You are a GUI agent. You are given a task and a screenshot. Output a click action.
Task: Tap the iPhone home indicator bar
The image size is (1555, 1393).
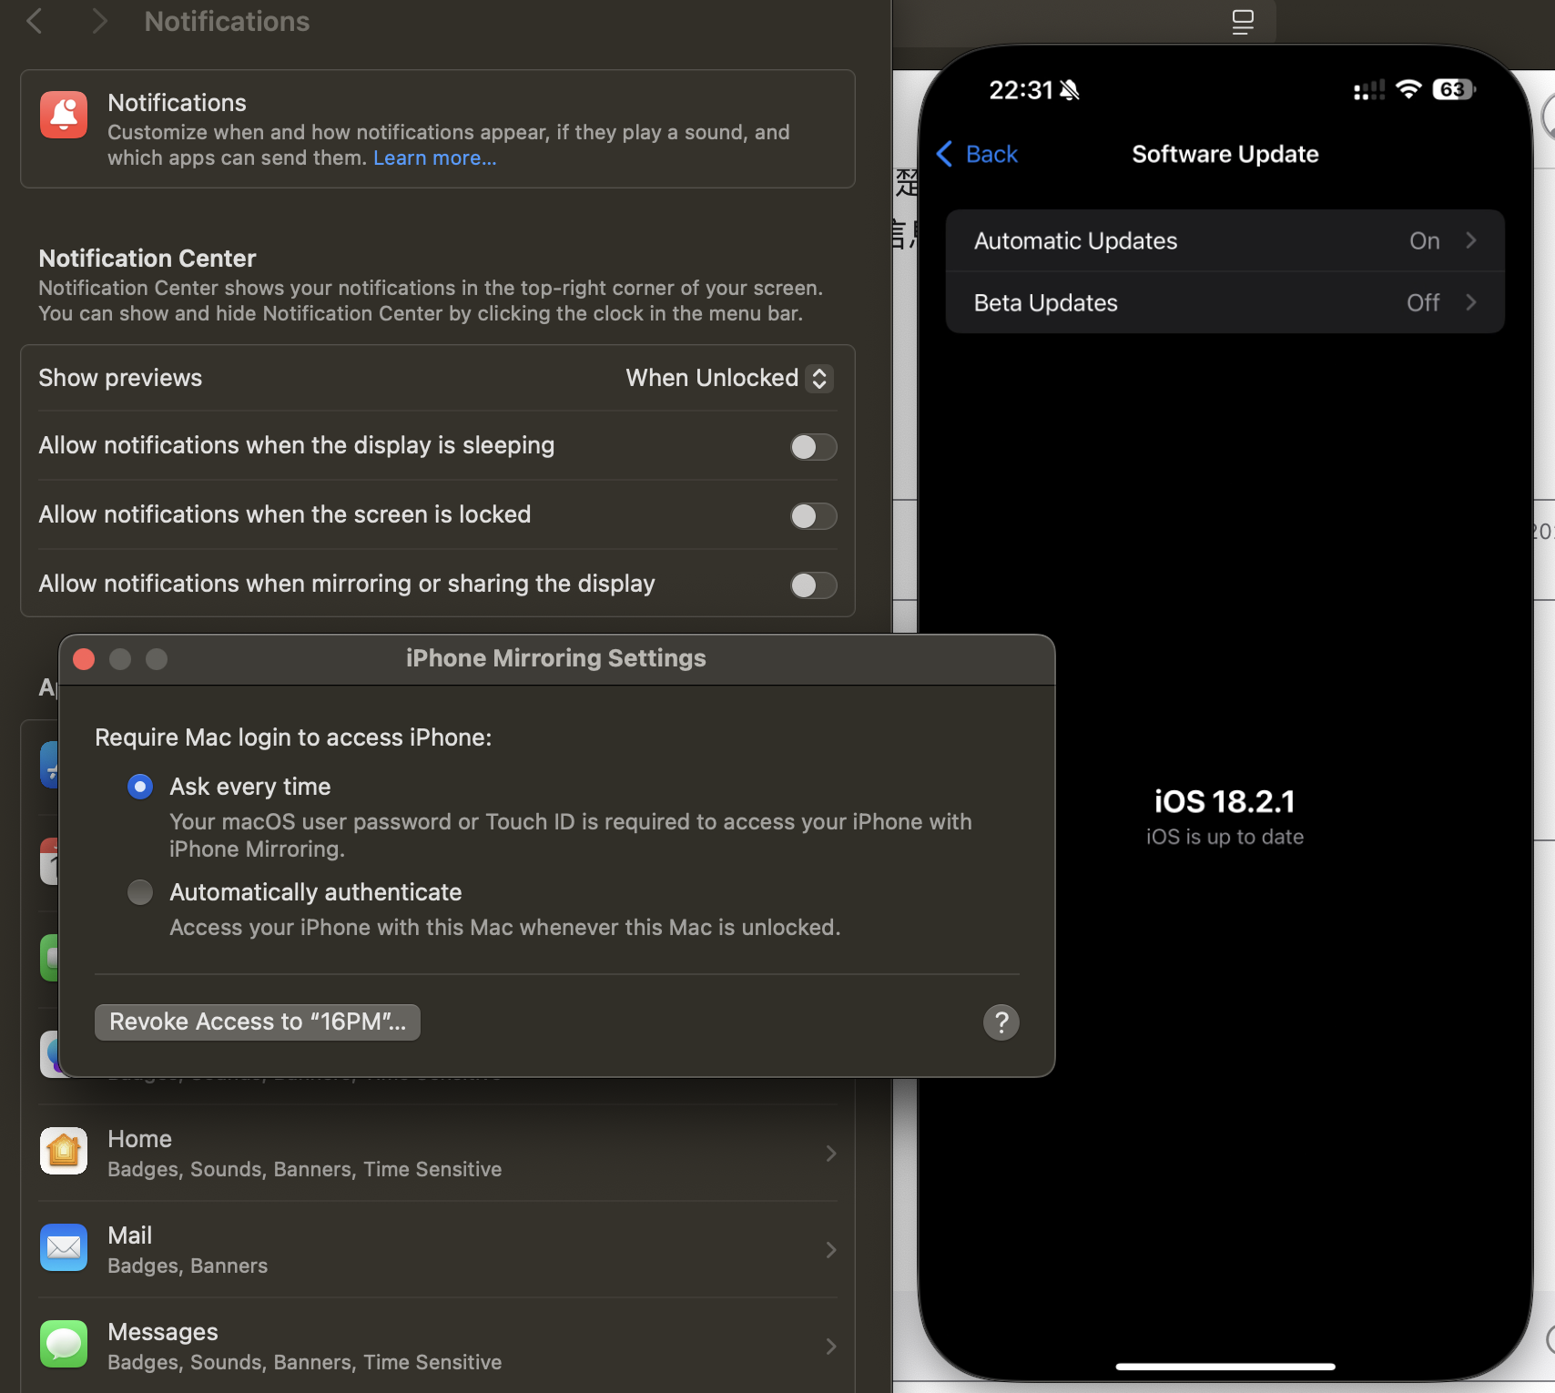[x=1225, y=1366]
